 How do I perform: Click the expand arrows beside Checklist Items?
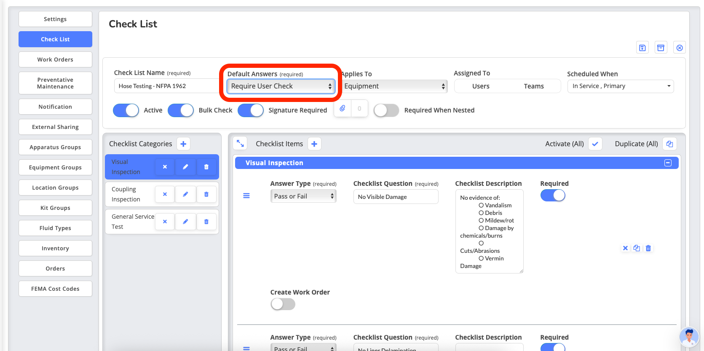pos(240,144)
